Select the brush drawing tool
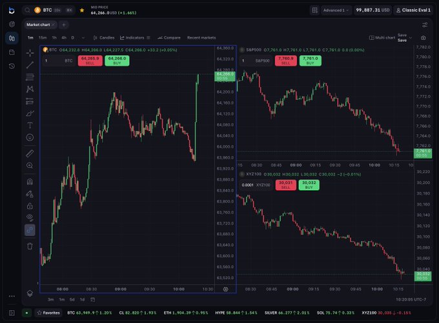This screenshot has width=439, height=323. click(30, 113)
